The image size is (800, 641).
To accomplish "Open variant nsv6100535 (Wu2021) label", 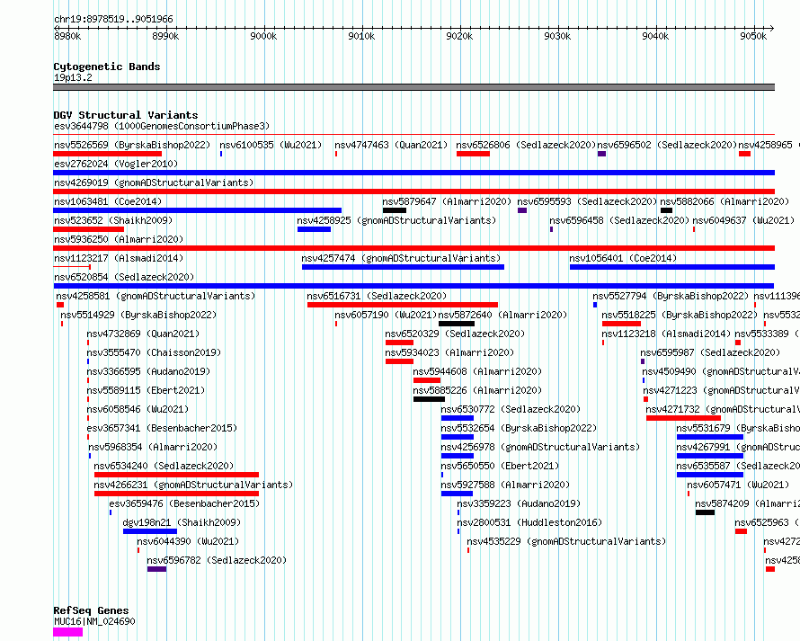I will [x=271, y=145].
